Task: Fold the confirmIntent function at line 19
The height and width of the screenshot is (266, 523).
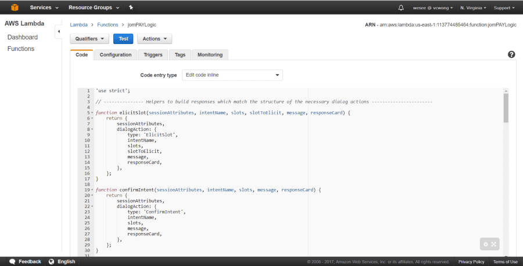Action: pyautogui.click(x=92, y=190)
